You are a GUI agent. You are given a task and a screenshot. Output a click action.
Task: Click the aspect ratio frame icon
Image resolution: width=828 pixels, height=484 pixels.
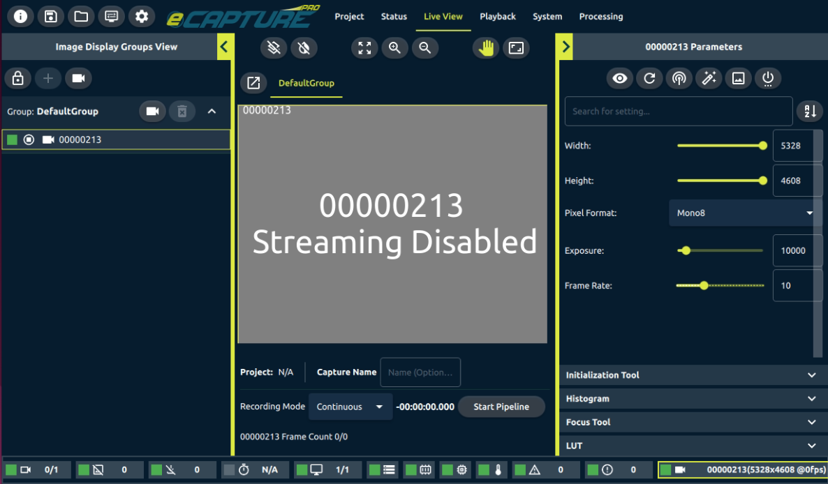pyautogui.click(x=516, y=48)
